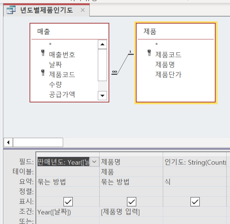Select the 제품단가 field in 제품 table
This screenshot has width=230, height=224.
[168, 74]
